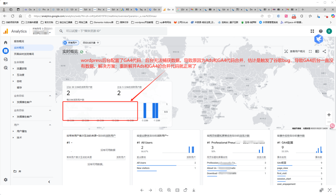Open the Explore icon in the left rail
The image size is (336, 195).
6,59
